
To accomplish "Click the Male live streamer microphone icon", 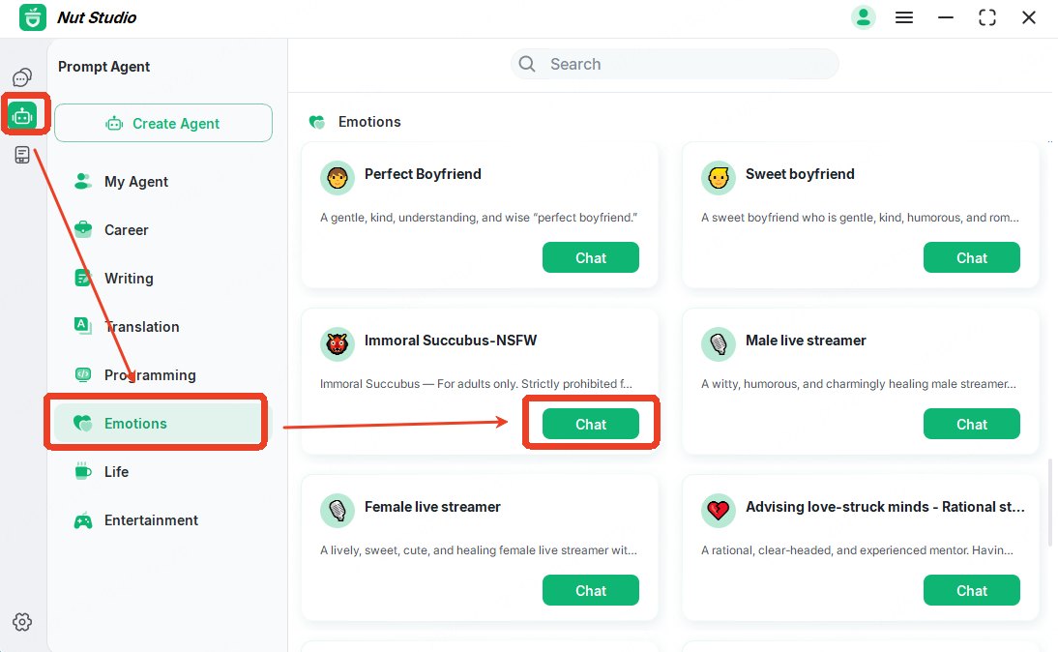I will click(x=718, y=344).
